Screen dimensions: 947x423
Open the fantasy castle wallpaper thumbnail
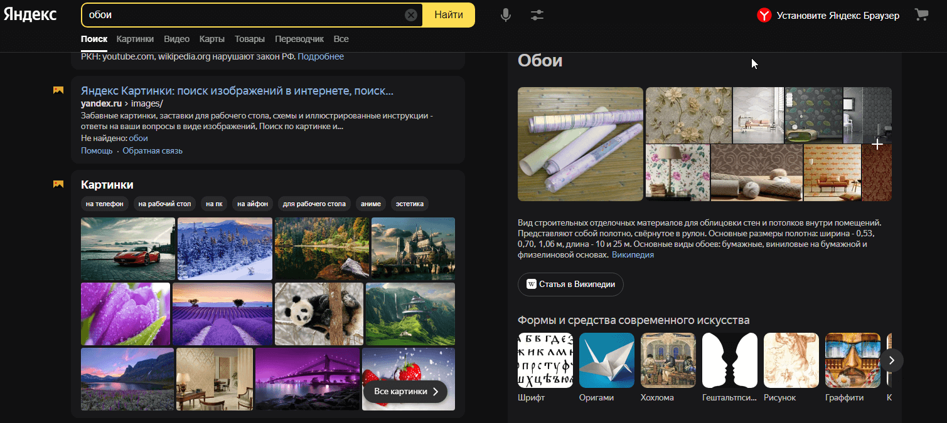(x=413, y=249)
